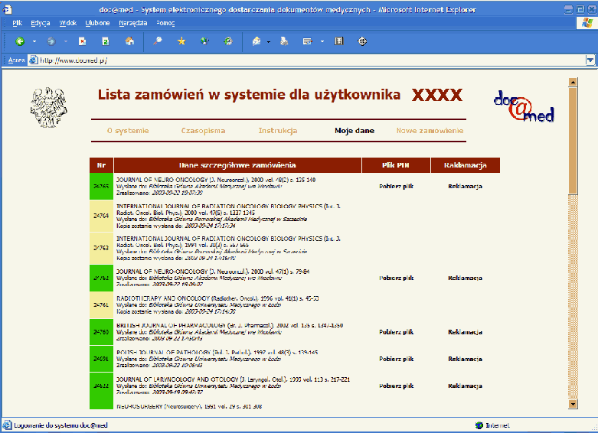Open the Narzędzia menu
Image resolution: width=598 pixels, height=433 pixels.
click(132, 24)
